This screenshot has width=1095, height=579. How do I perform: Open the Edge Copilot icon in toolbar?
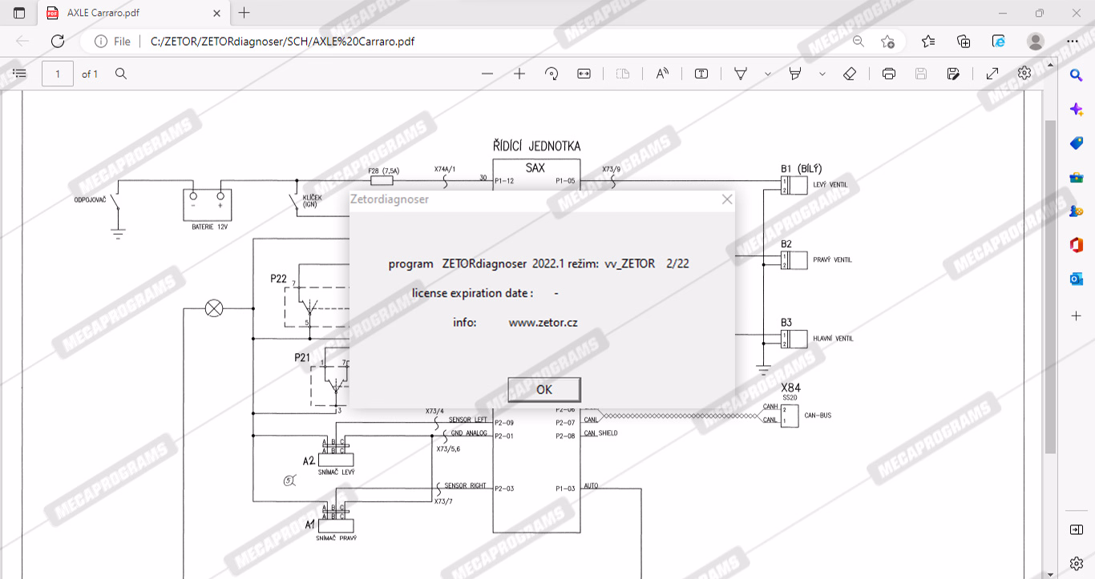999,42
